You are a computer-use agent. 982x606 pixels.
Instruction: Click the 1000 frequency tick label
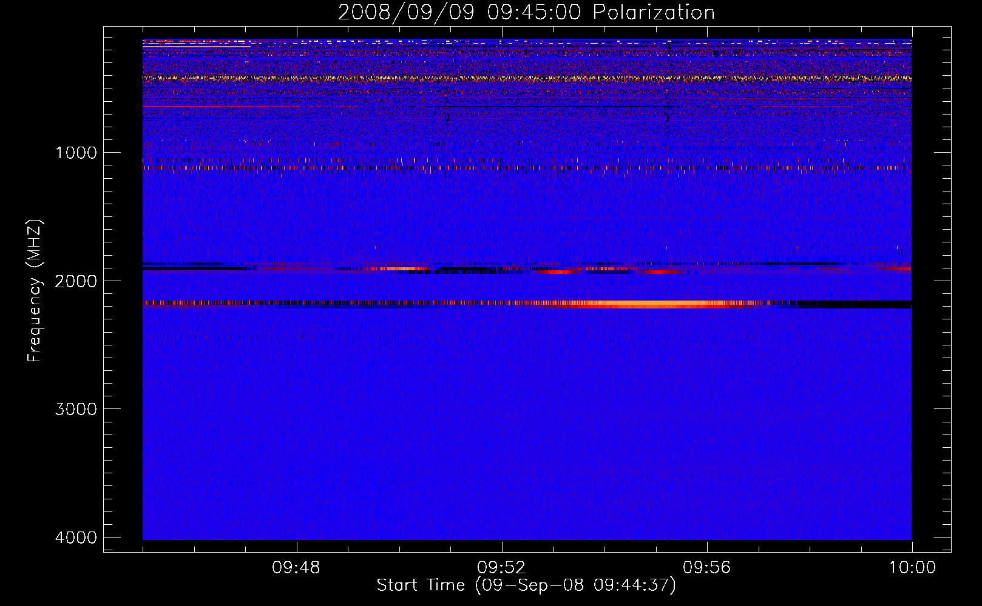click(x=76, y=152)
